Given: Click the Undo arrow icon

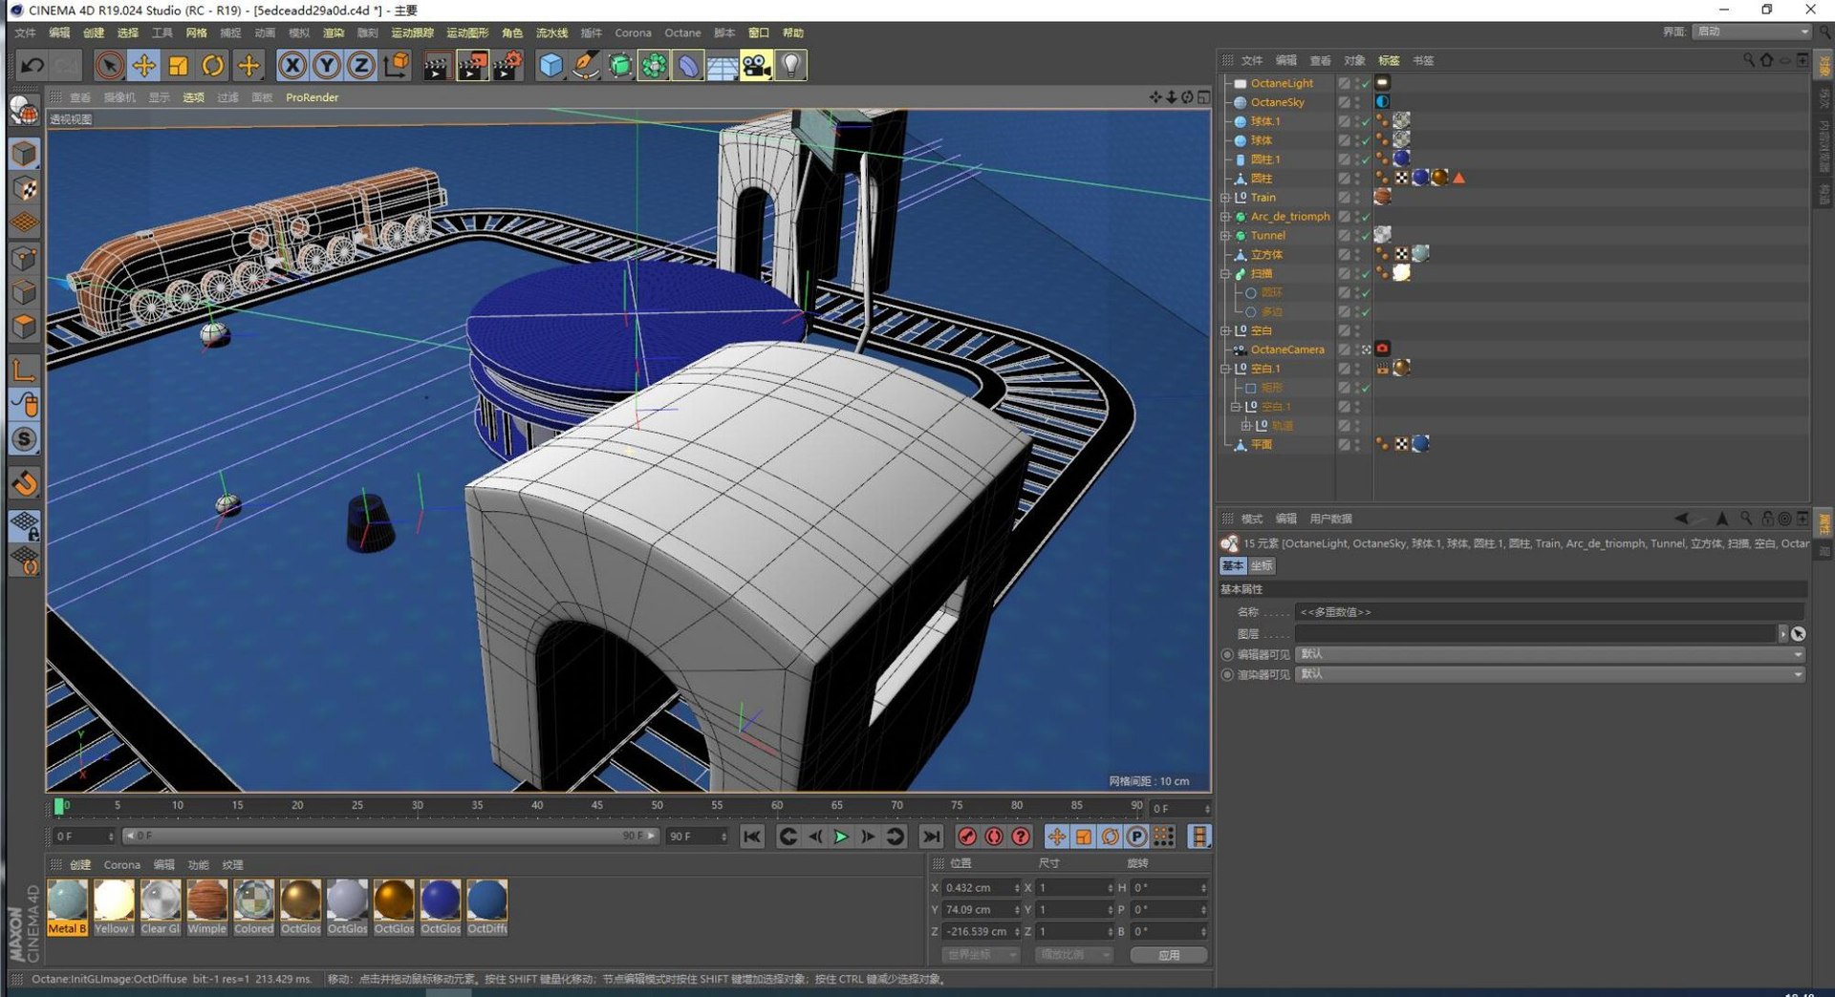Looking at the screenshot, I should point(32,65).
